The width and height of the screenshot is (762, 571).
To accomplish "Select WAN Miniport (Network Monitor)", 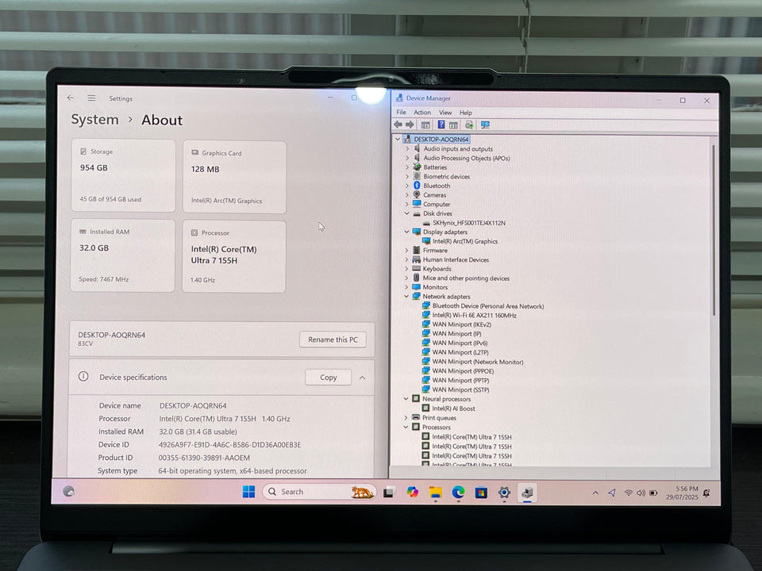I will [x=478, y=362].
